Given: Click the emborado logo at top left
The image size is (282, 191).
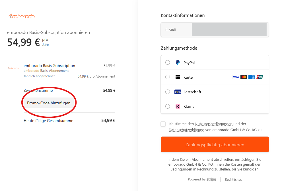Looking at the screenshot, I should click(x=22, y=16).
